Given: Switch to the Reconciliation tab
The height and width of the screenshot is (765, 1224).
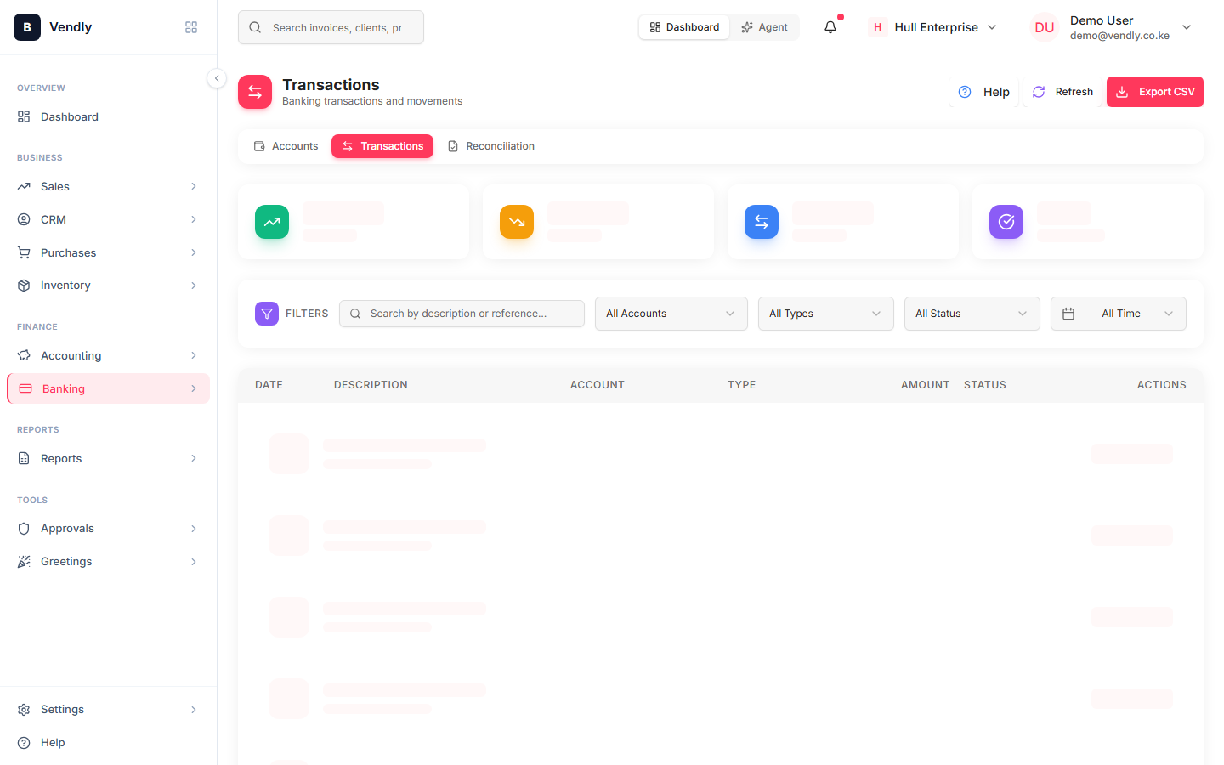Looking at the screenshot, I should pyautogui.click(x=491, y=146).
